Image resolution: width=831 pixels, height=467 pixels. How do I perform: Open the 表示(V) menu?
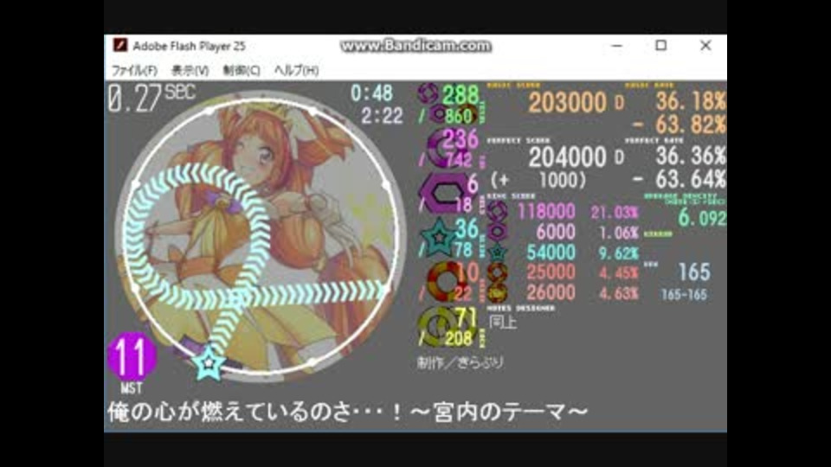point(190,70)
